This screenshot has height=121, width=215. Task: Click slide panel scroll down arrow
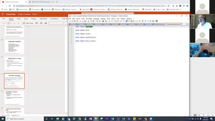coord(28,113)
